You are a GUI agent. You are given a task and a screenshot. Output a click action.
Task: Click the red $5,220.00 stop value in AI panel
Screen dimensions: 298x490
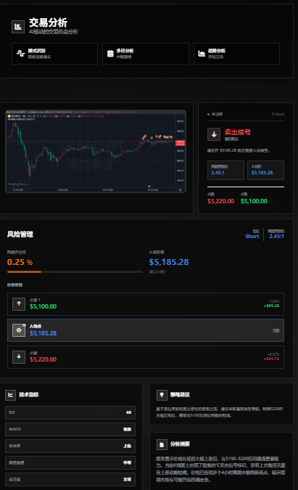coord(220,201)
